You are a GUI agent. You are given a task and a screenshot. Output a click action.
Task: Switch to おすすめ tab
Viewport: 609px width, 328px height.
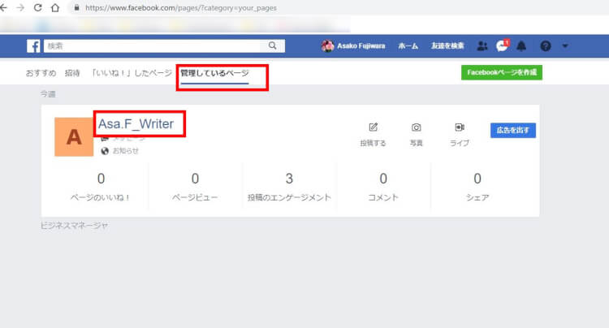(41, 73)
